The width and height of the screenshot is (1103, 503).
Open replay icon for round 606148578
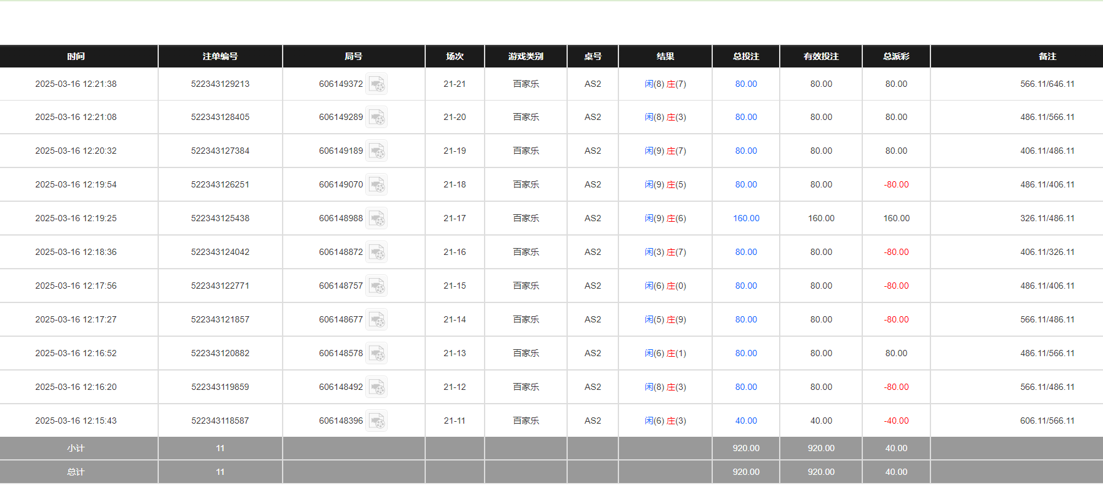(376, 354)
